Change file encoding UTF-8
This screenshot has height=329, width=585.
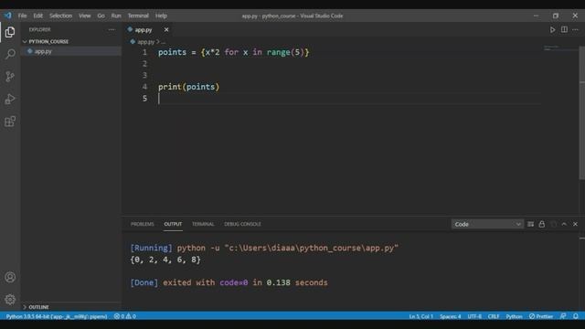[474, 316]
